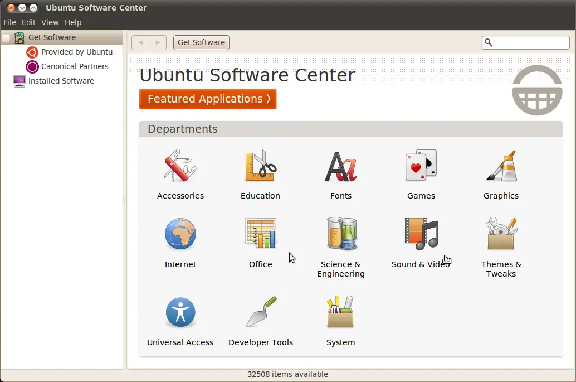Screen dimensions: 576x382
Task: Open the Fonts department icon
Action: click(x=341, y=167)
